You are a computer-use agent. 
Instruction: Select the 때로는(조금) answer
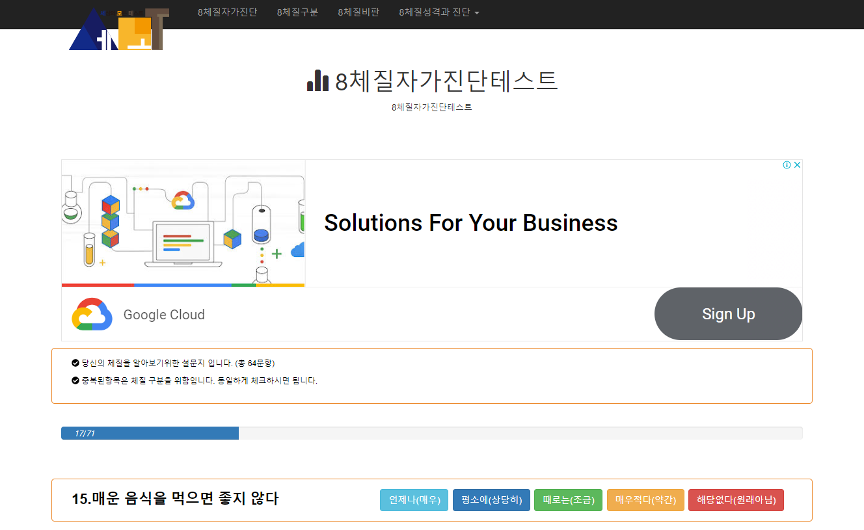pyautogui.click(x=568, y=500)
